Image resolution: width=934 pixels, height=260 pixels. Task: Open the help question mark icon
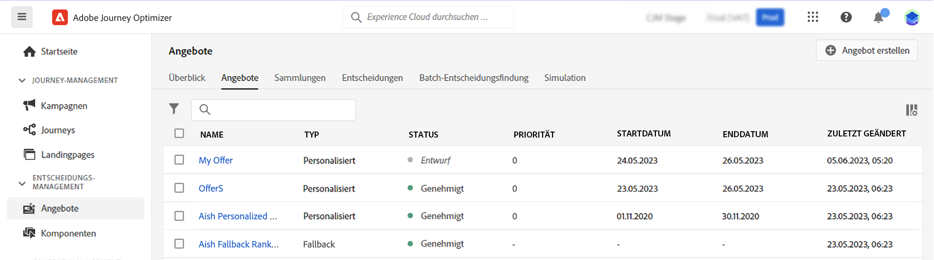(846, 17)
